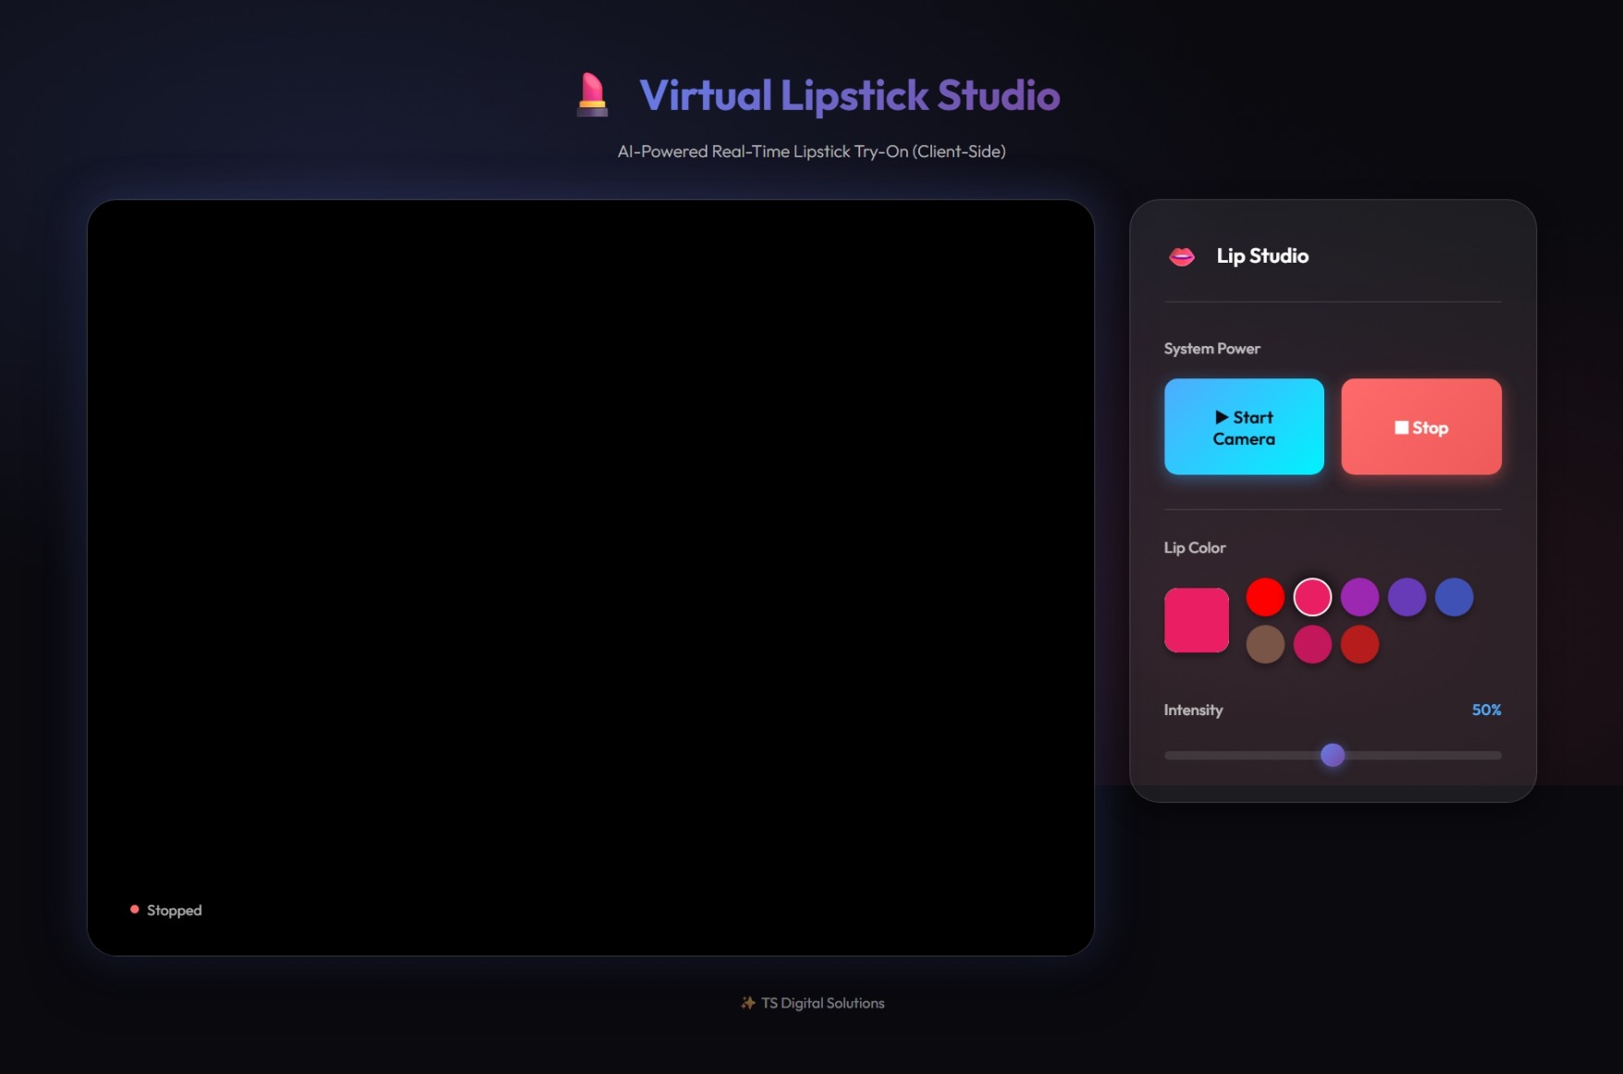Screen dimensions: 1623x1074
Task: Click the red dot indicator beside Stopped
Action: tap(135, 909)
